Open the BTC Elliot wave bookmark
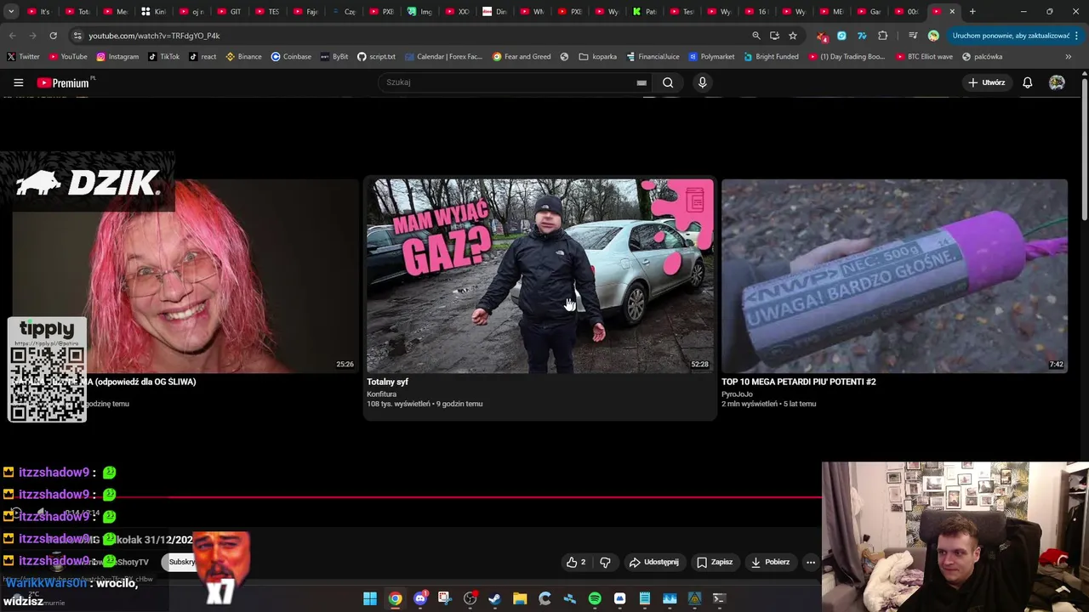 tap(923, 56)
